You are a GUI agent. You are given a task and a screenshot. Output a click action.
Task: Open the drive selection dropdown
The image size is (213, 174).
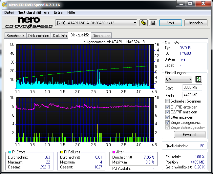[x=96, y=23]
